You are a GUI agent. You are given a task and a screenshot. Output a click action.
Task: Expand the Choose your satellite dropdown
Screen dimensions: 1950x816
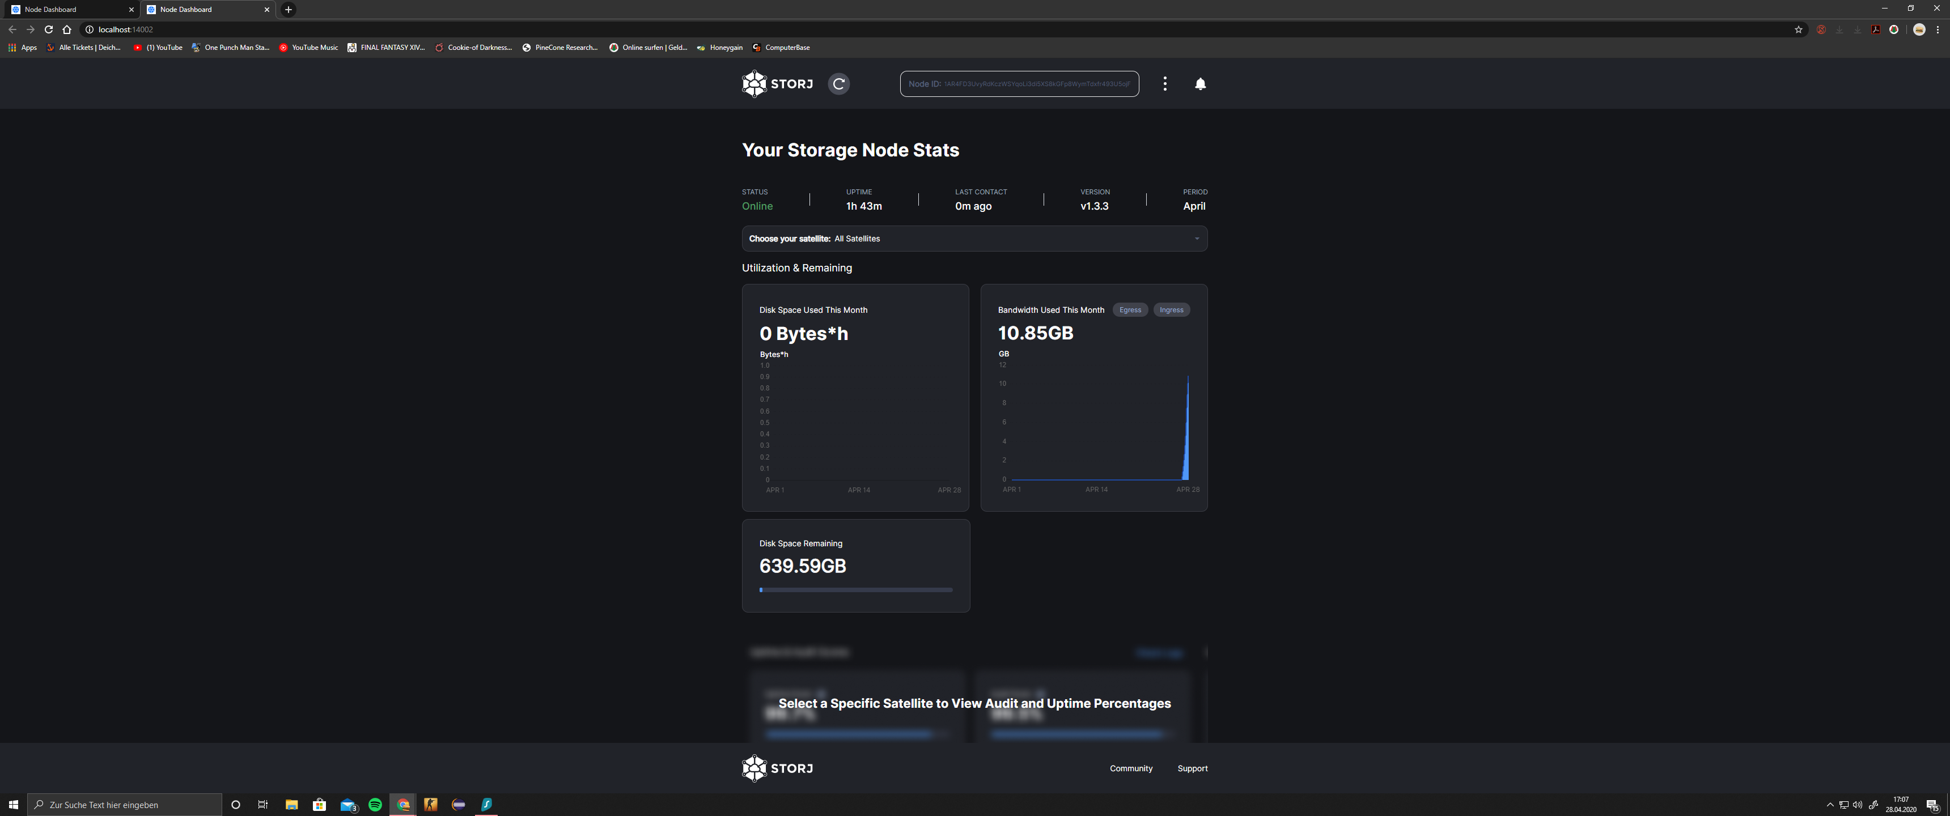[974, 239]
